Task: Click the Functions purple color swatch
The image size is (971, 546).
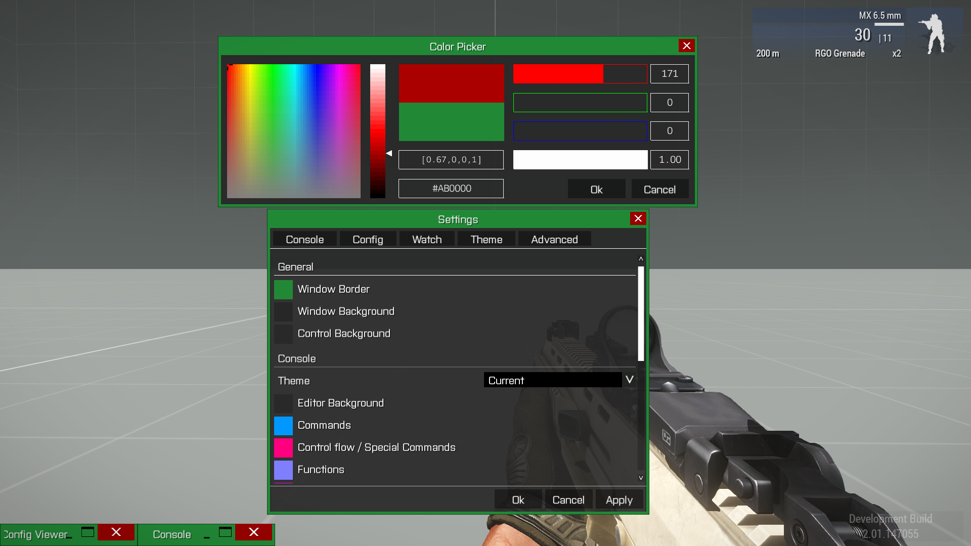Action: pos(283,470)
